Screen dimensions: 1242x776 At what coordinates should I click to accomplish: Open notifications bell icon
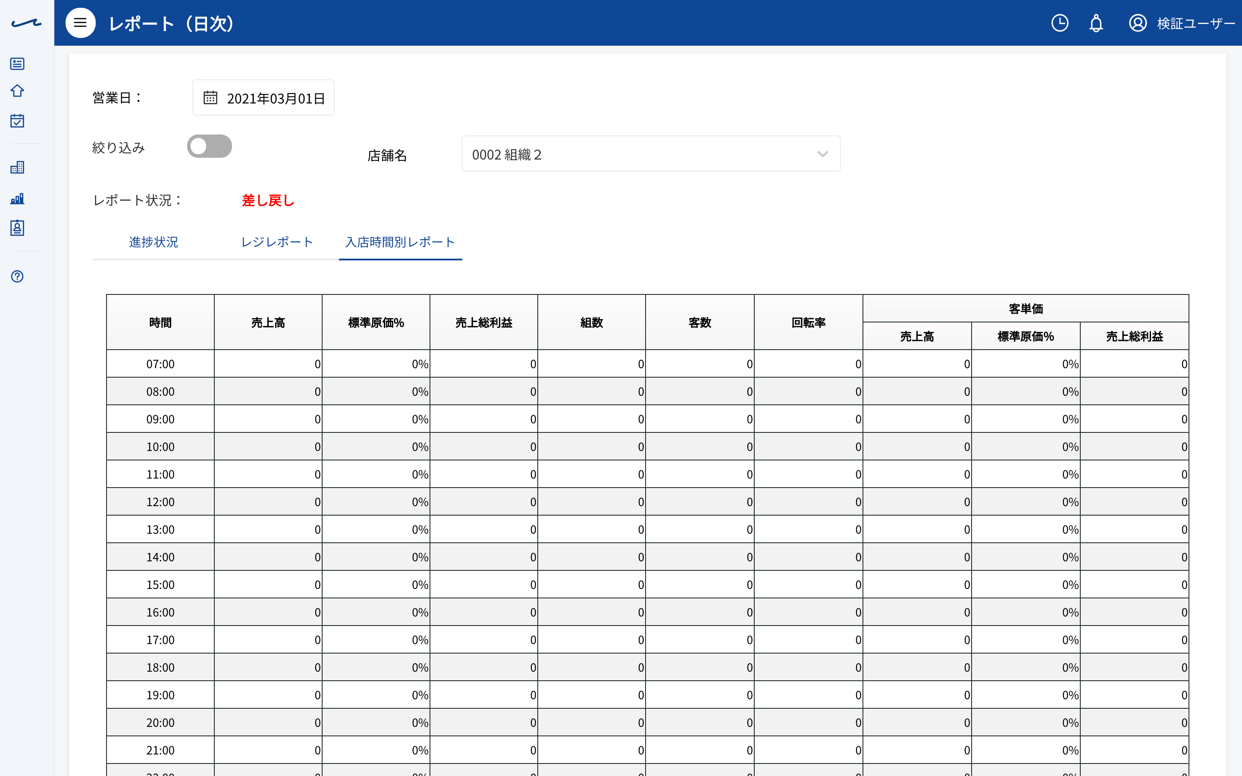[x=1096, y=23]
